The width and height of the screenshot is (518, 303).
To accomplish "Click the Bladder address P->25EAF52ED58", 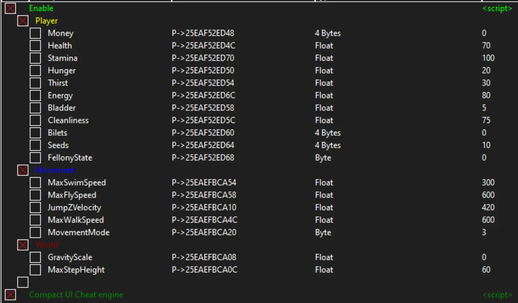I will point(203,108).
